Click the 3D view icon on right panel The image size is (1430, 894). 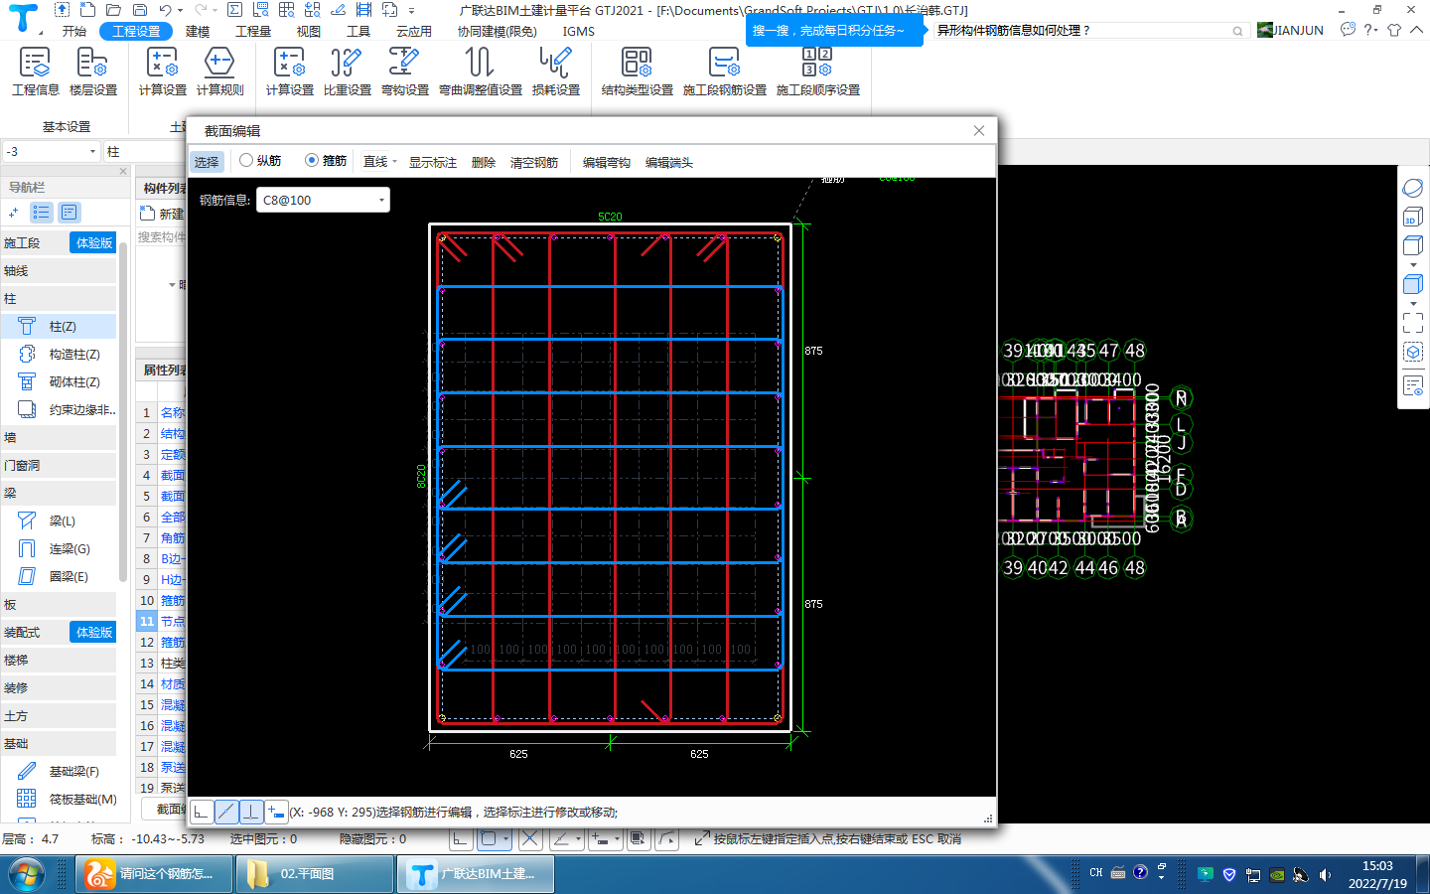tap(1413, 218)
